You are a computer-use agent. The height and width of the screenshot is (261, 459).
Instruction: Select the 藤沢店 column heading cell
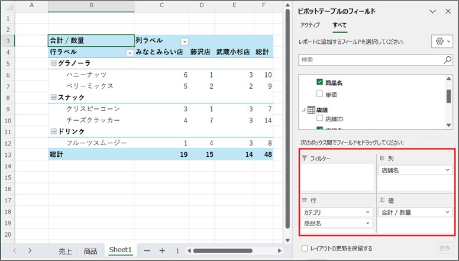(202, 52)
